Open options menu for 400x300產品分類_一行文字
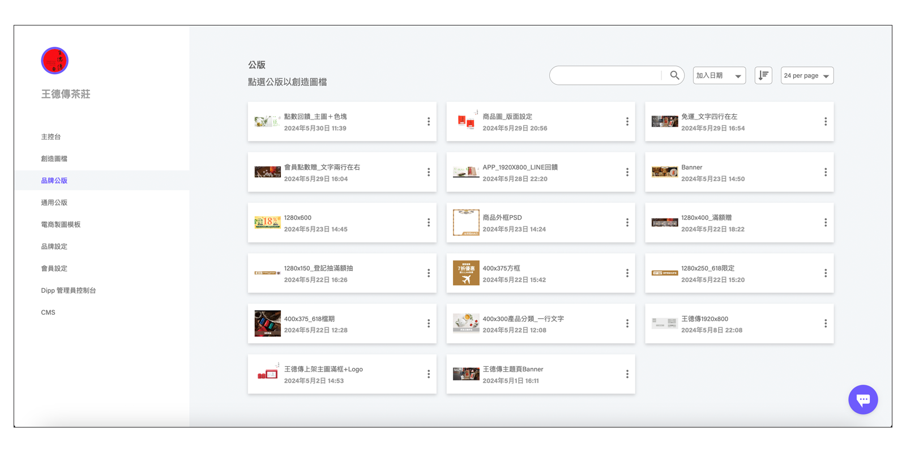This screenshot has width=906, height=453. (627, 323)
